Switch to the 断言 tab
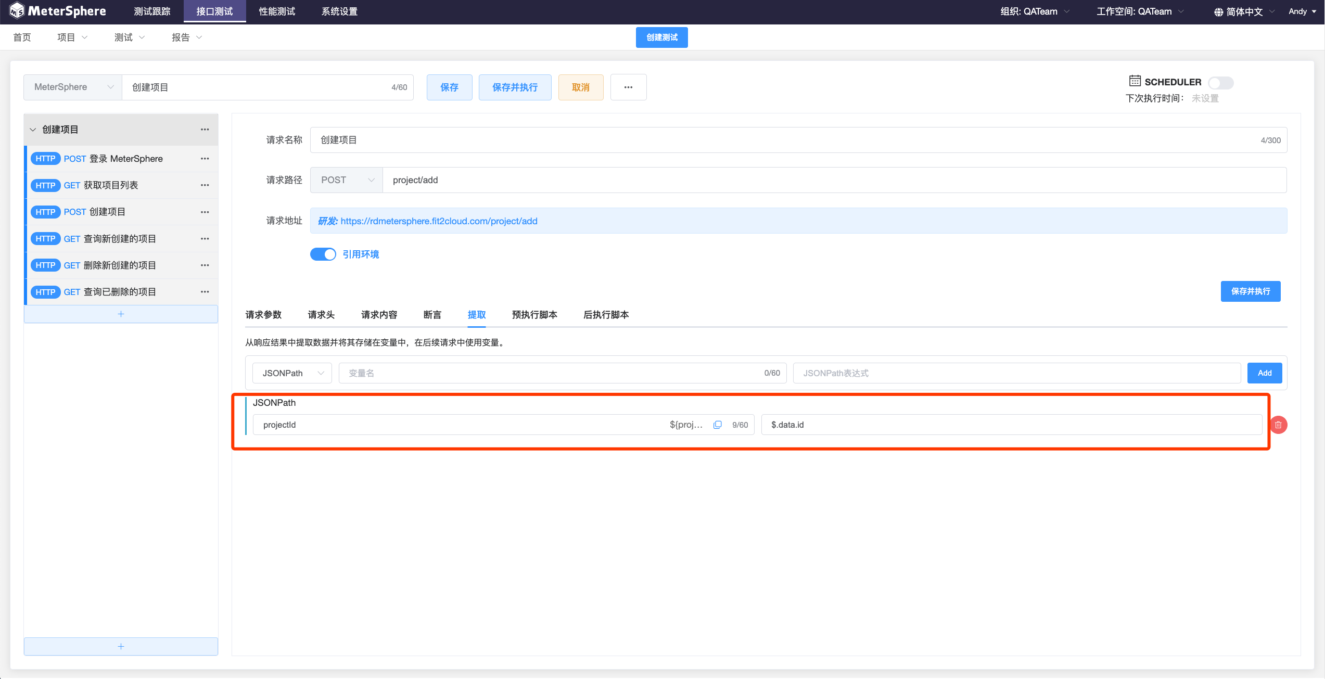The height and width of the screenshot is (679, 1325). (x=432, y=315)
